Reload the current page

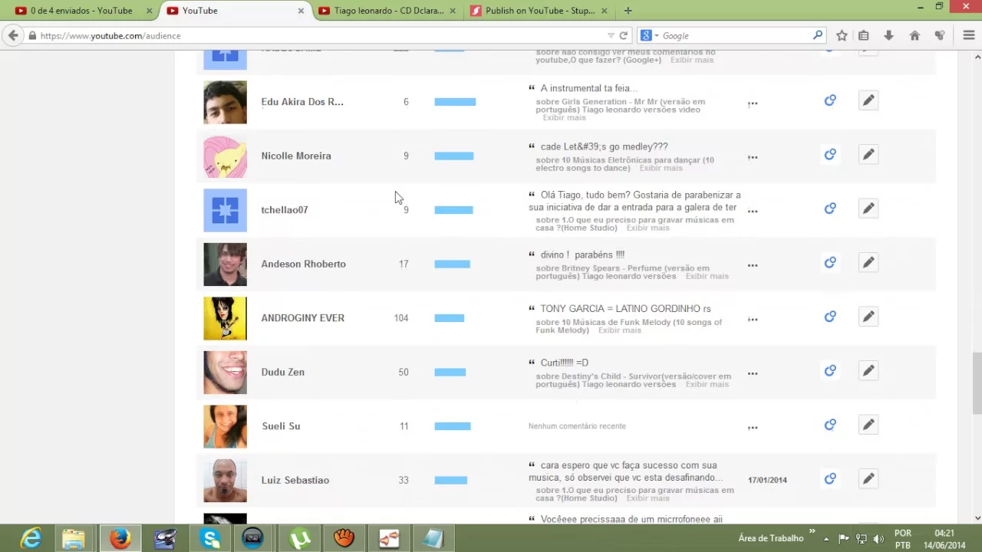pyautogui.click(x=624, y=35)
